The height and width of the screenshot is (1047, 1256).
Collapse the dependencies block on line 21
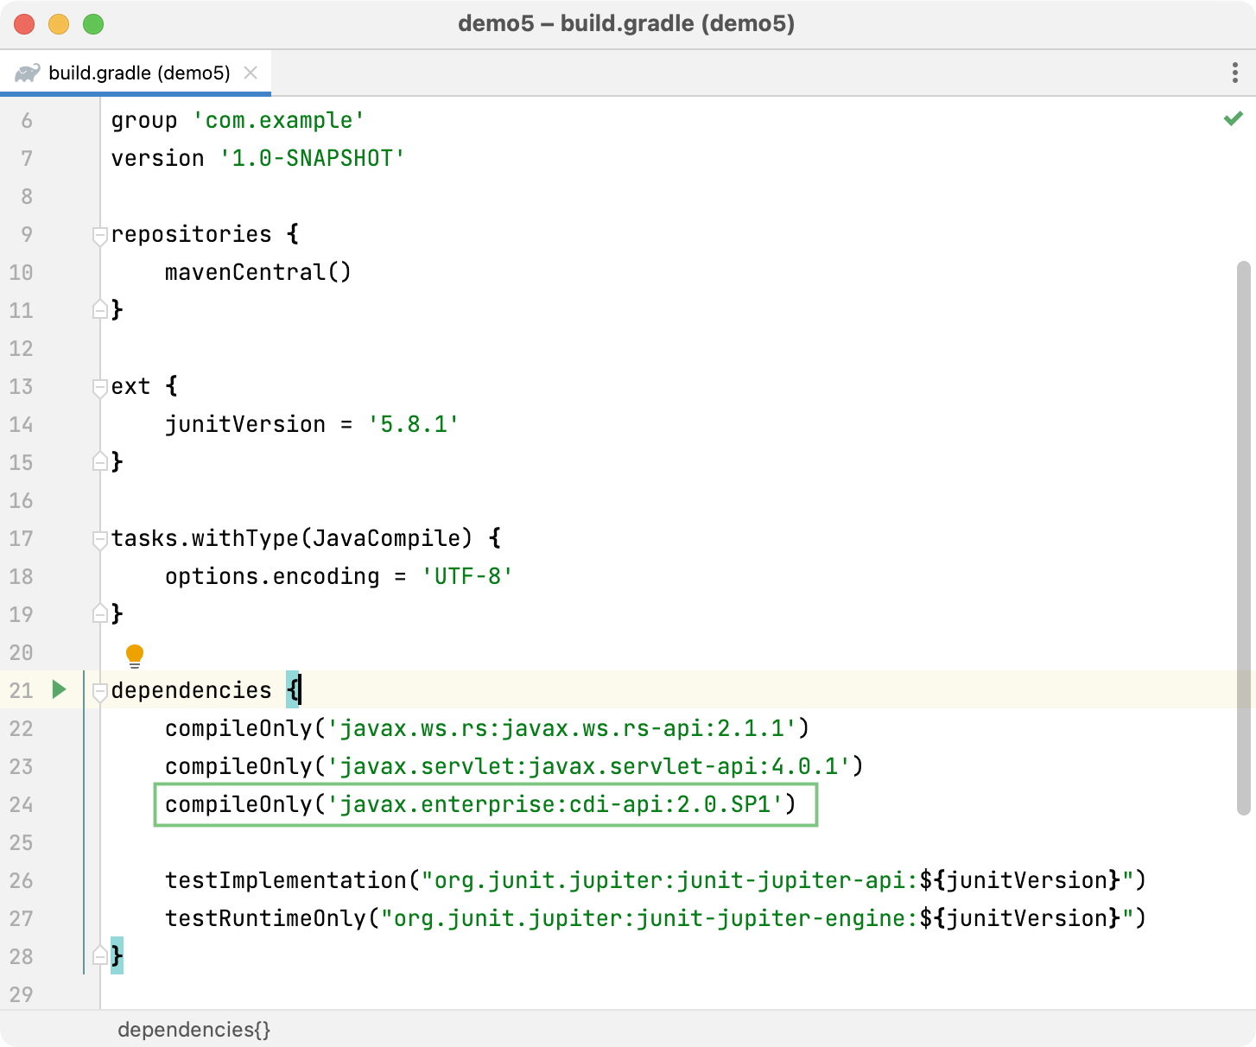[98, 690]
